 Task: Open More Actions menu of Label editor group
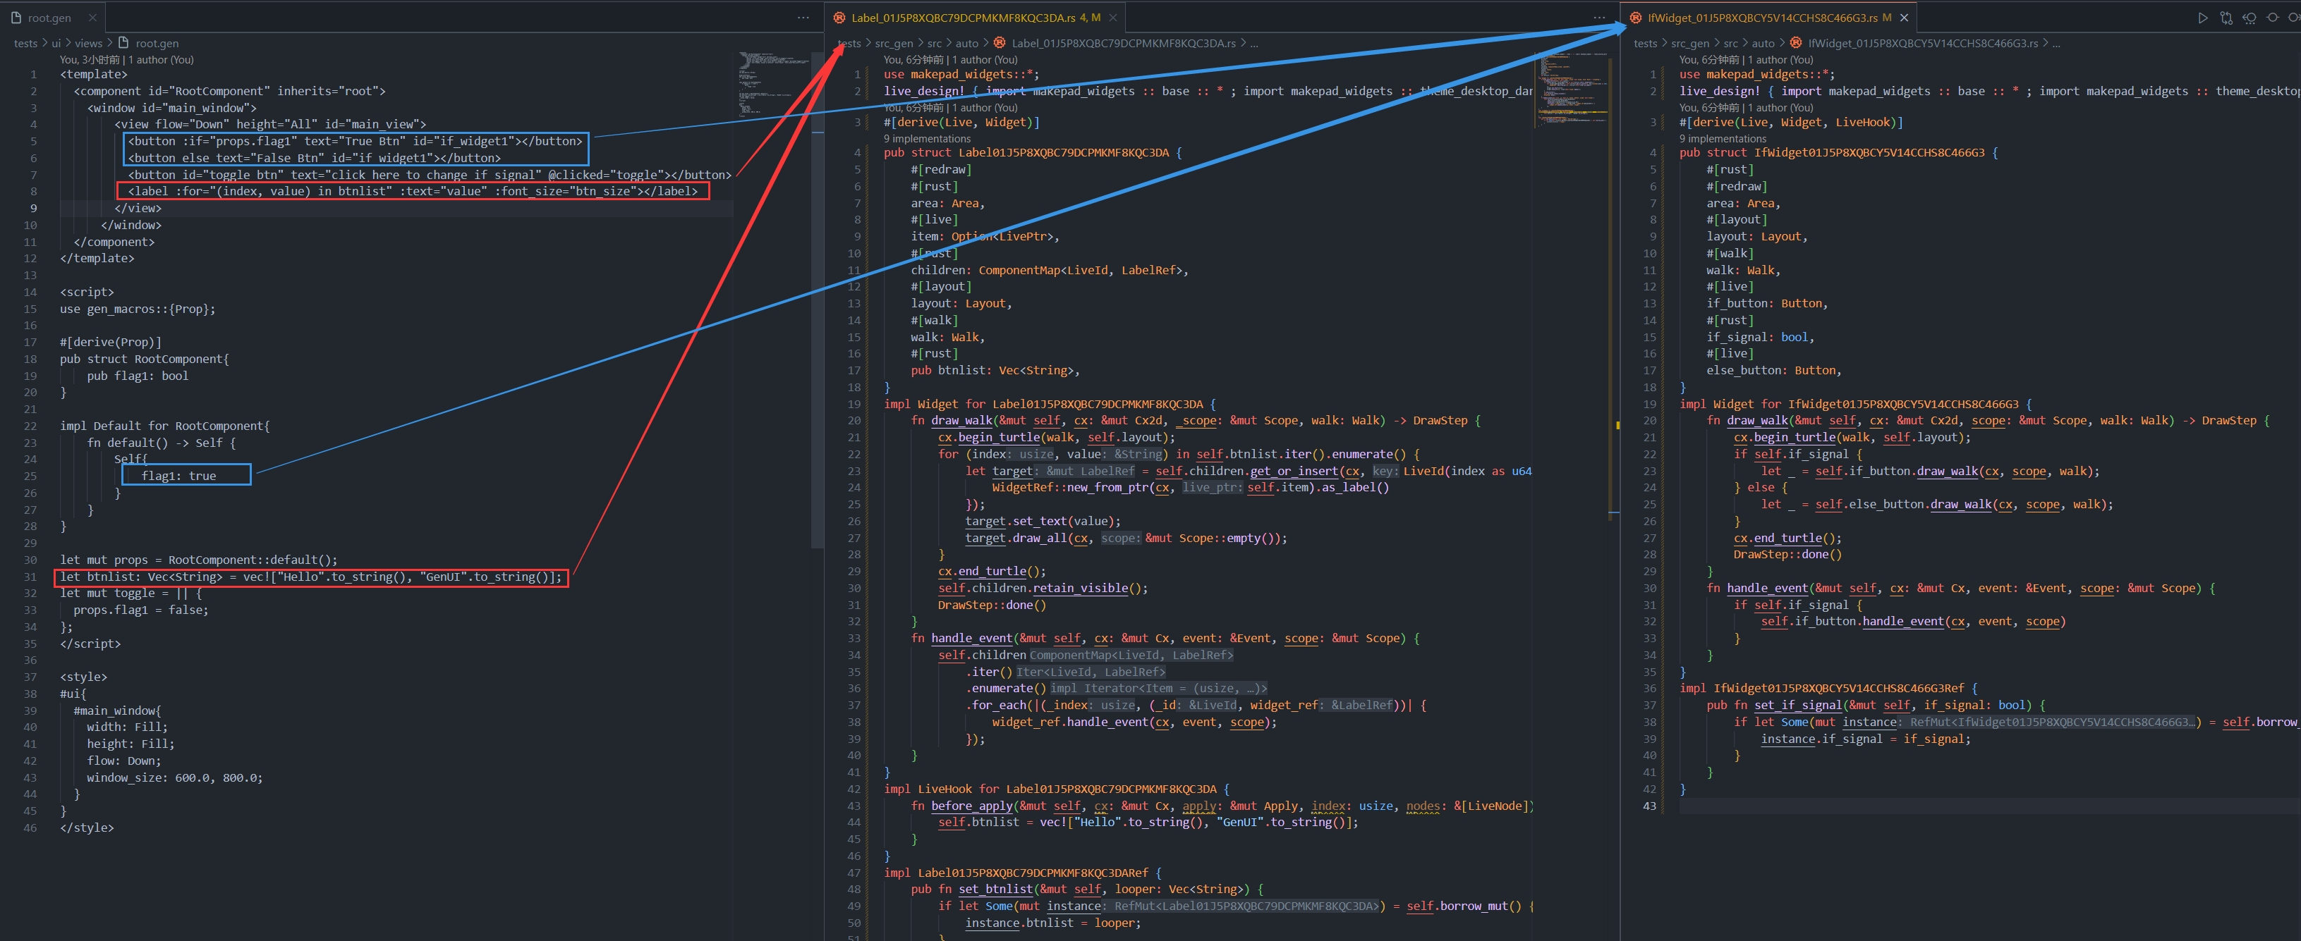pyautogui.click(x=1599, y=18)
